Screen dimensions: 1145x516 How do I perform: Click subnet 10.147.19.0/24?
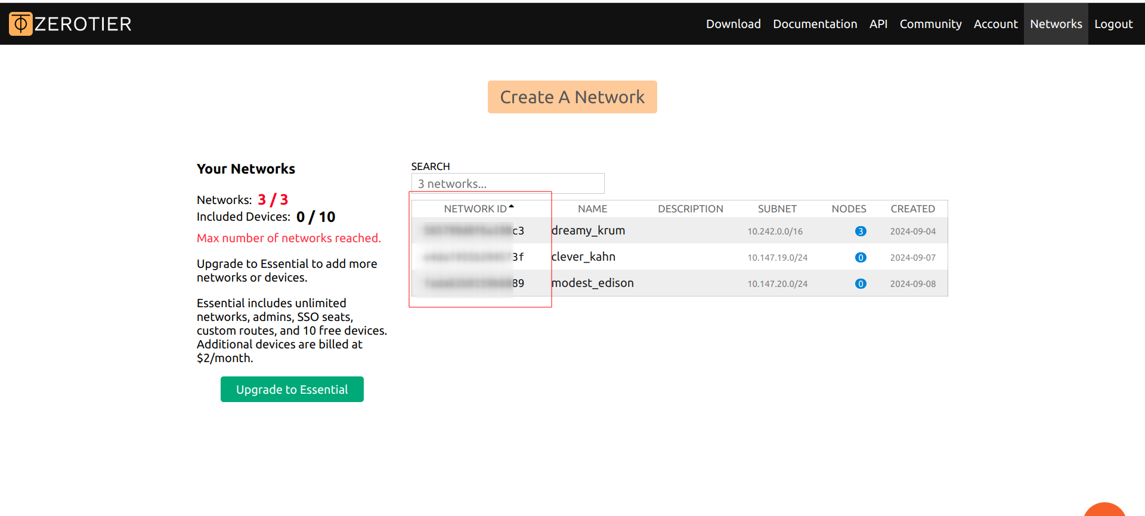coord(778,258)
